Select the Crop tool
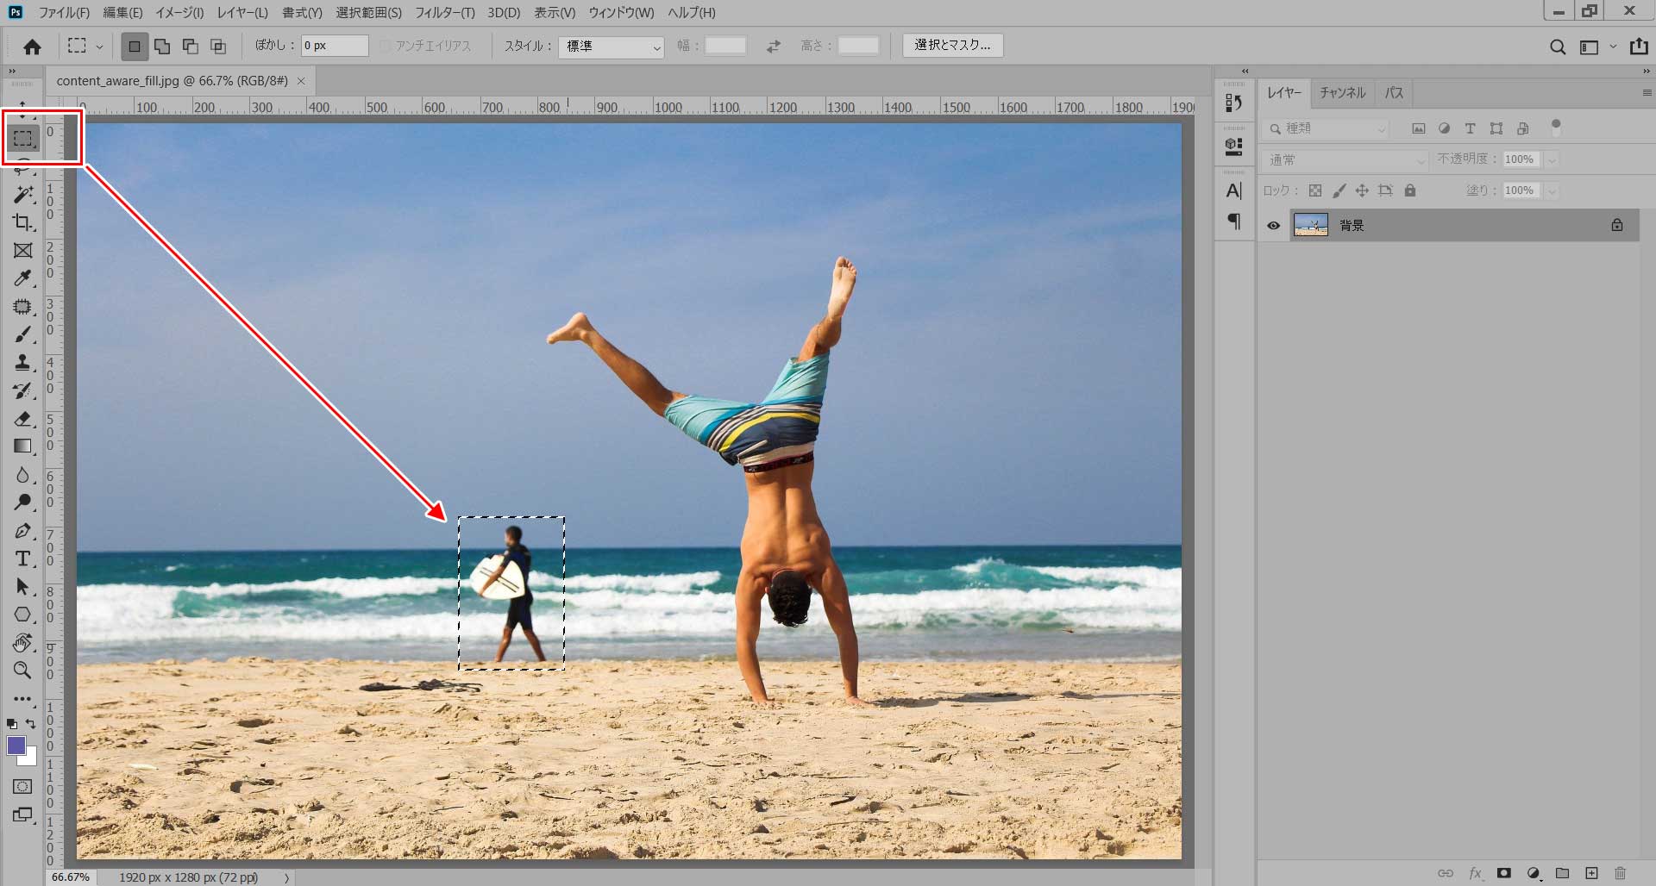The width and height of the screenshot is (1656, 886). pos(22,222)
